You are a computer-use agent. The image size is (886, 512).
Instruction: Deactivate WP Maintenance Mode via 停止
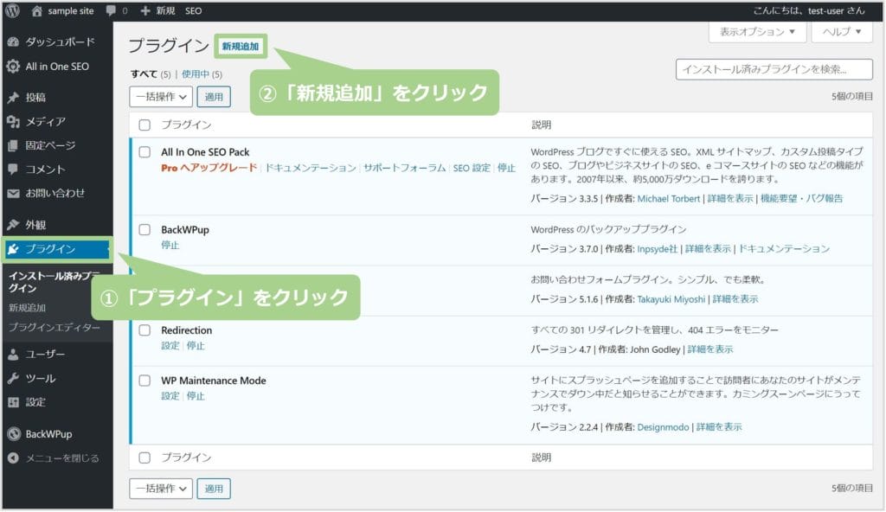pos(196,395)
